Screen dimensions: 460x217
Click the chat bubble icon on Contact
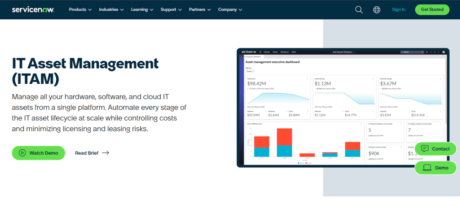425,149
